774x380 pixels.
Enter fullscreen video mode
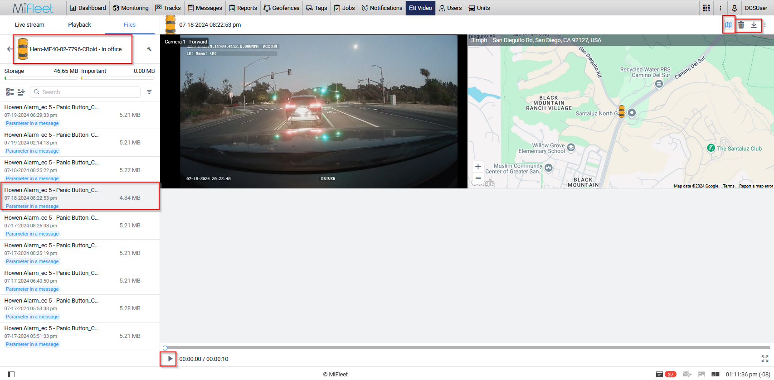[x=765, y=359]
